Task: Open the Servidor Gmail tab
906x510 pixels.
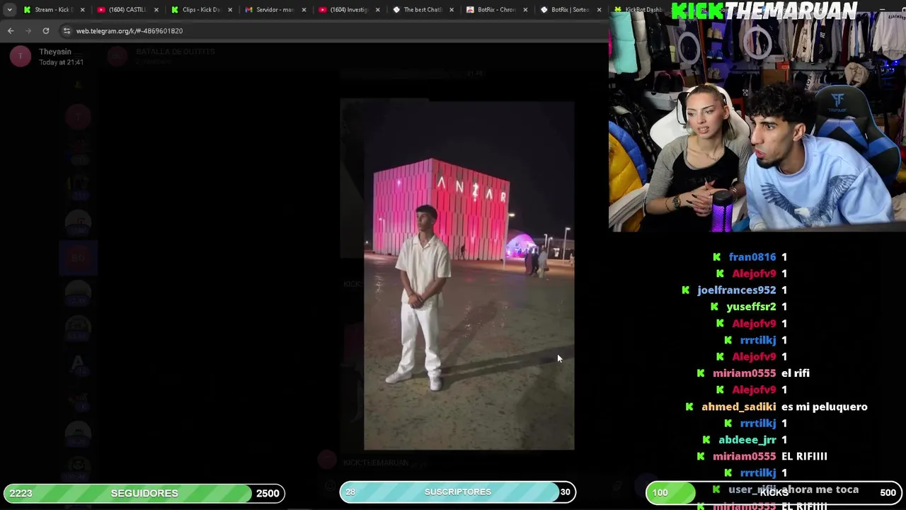Action: [x=275, y=10]
